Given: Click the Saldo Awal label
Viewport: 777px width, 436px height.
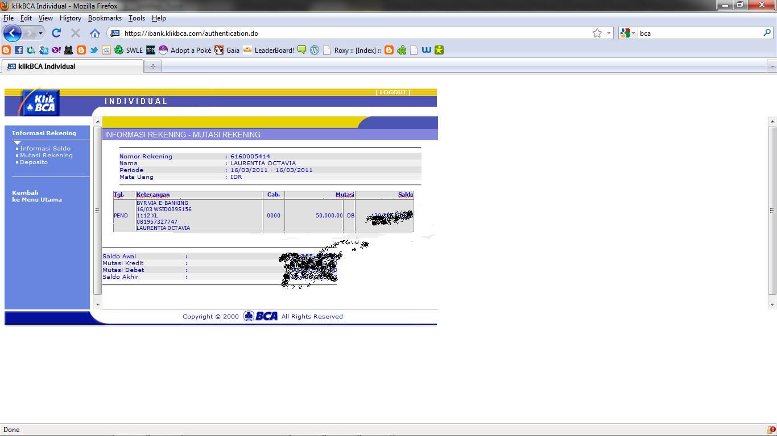Looking at the screenshot, I should pyautogui.click(x=119, y=257).
